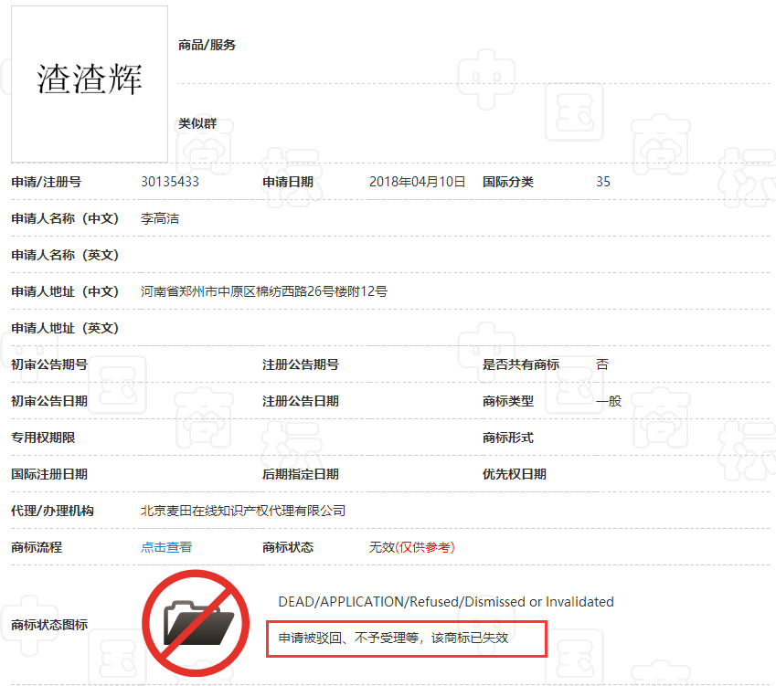Click the international class value 35
The width and height of the screenshot is (776, 686).
point(603,182)
